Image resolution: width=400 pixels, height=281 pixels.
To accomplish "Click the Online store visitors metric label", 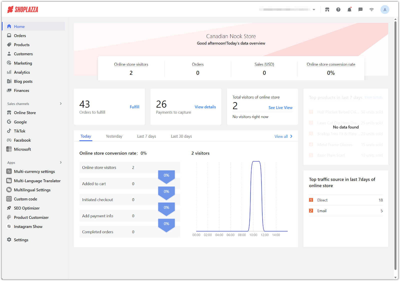I will 131,64.
